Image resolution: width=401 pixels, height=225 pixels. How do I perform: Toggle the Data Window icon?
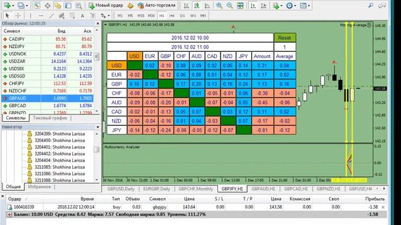pyautogui.click(x=48, y=6)
